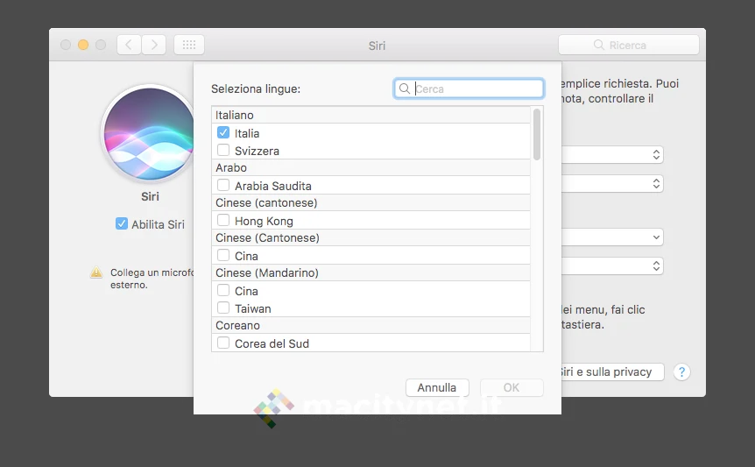Screen dimensions: 755x467
Task: Check Cina under Cinese (Cantonese)
Action: tap(223, 255)
